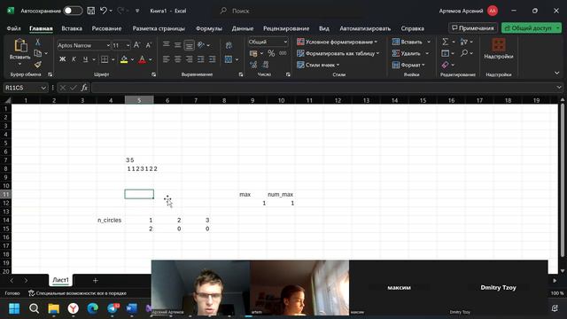The image size is (567, 319).
Task: Open Стили ячеек gallery
Action: (318, 65)
